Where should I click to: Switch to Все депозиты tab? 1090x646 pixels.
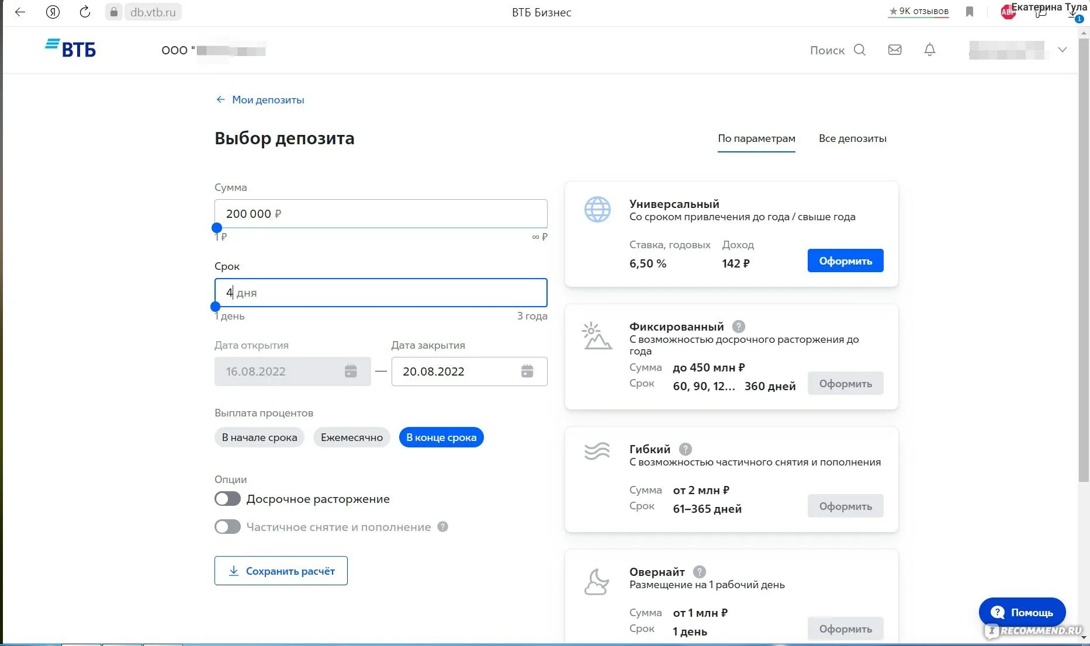coord(852,139)
